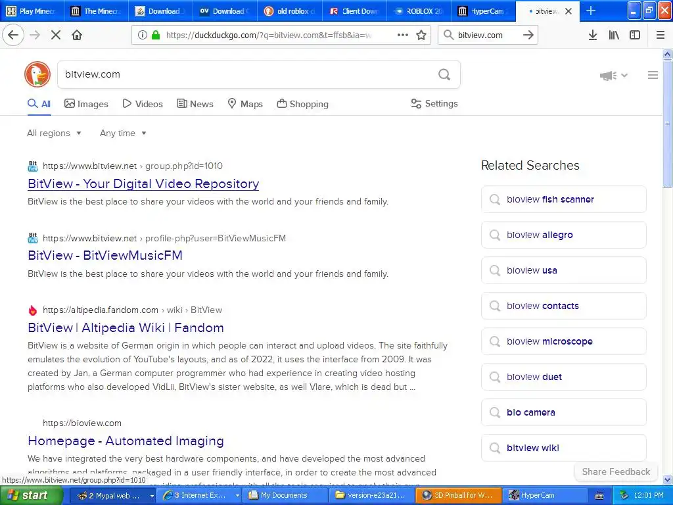Switch to HyperCam taskbar window
Image resolution: width=673 pixels, height=505 pixels.
(x=544, y=496)
